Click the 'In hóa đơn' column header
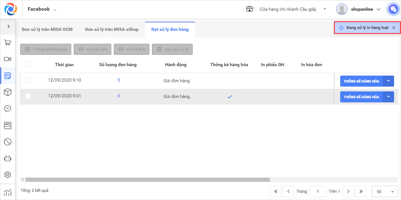 pos(312,65)
